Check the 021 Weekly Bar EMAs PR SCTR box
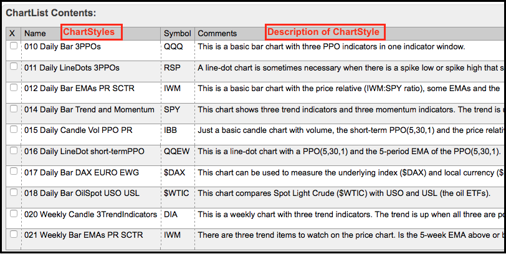 point(14,235)
